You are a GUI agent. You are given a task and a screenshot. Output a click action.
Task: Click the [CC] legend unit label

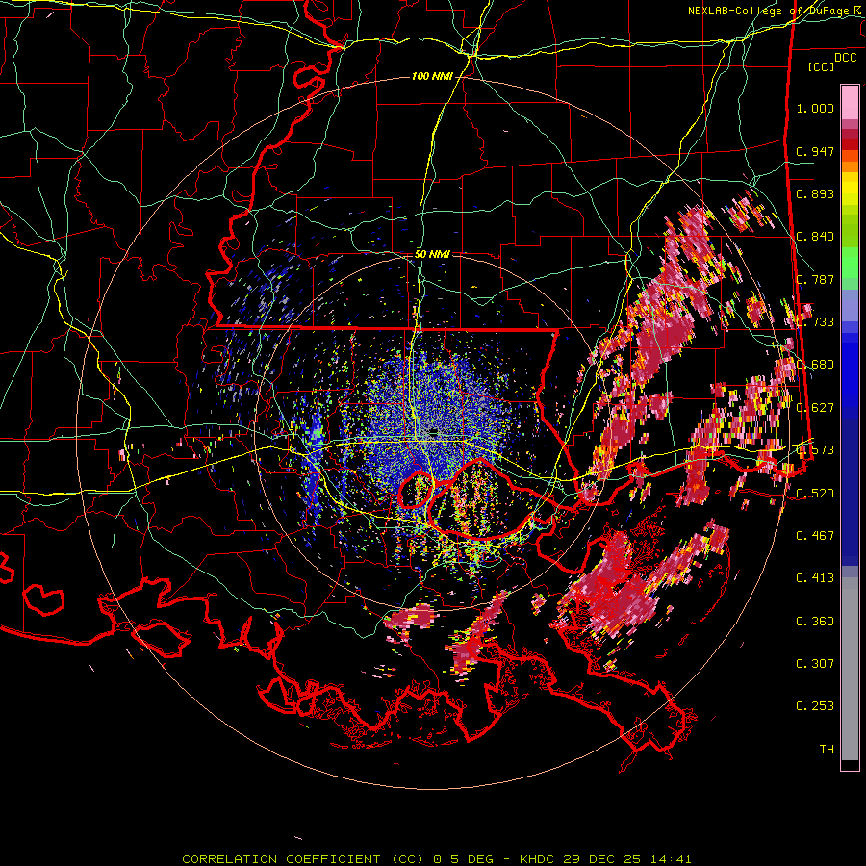click(x=822, y=66)
